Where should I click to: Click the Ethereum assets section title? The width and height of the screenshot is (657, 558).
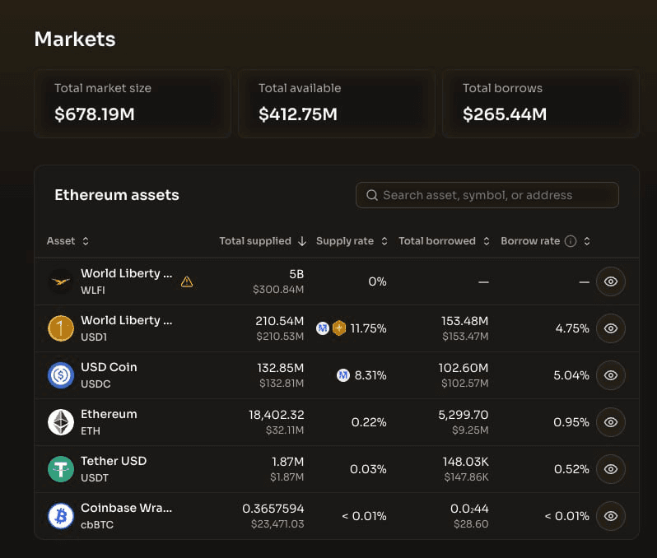117,195
